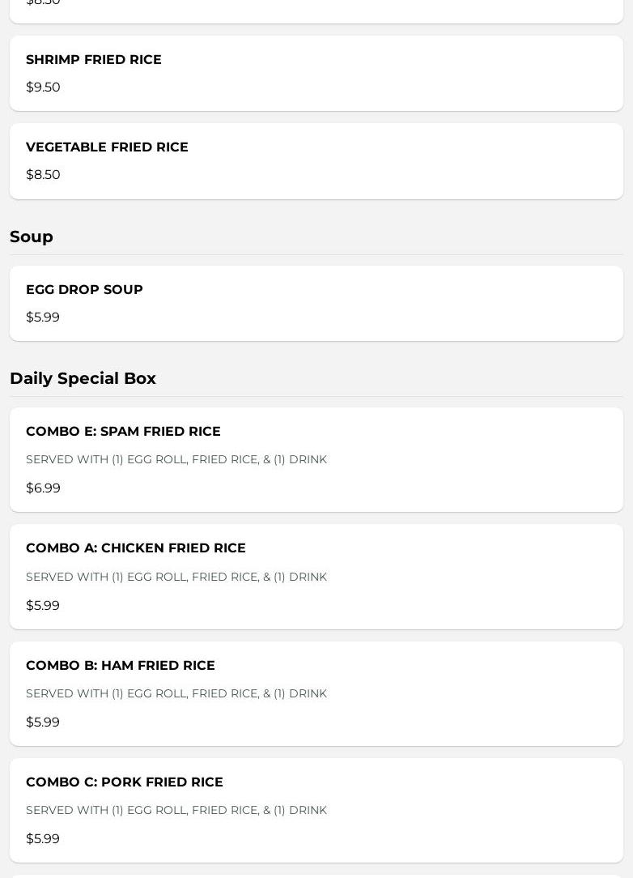Screen dimensions: 633x878
Task: Click the $5.99 Combo C price
Action: (x=43, y=839)
